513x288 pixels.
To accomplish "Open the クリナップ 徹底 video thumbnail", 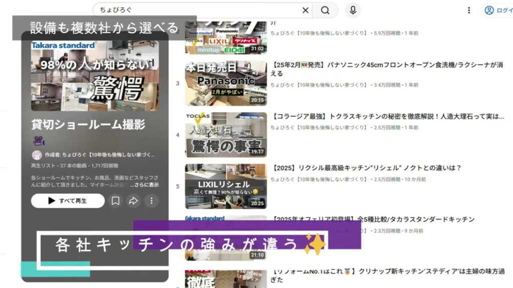I will coord(226,279).
